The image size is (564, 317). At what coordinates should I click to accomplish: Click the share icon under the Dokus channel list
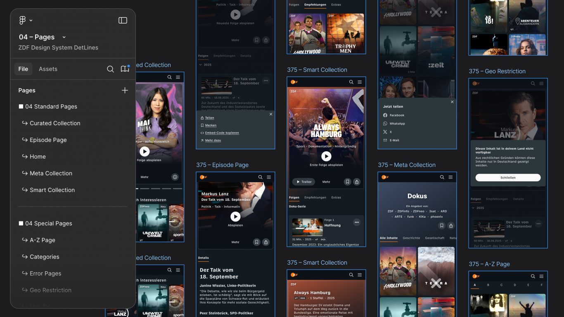click(451, 225)
